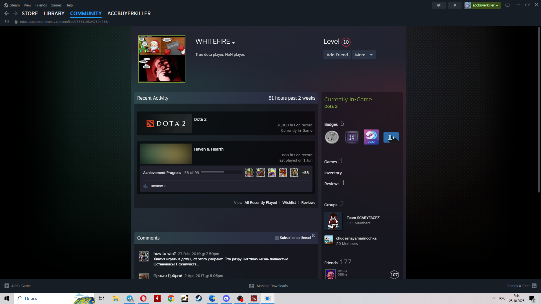Image resolution: width=541 pixels, height=304 pixels.
Task: Click the Haven & Hearth achievement progress bar
Action: [221, 173]
